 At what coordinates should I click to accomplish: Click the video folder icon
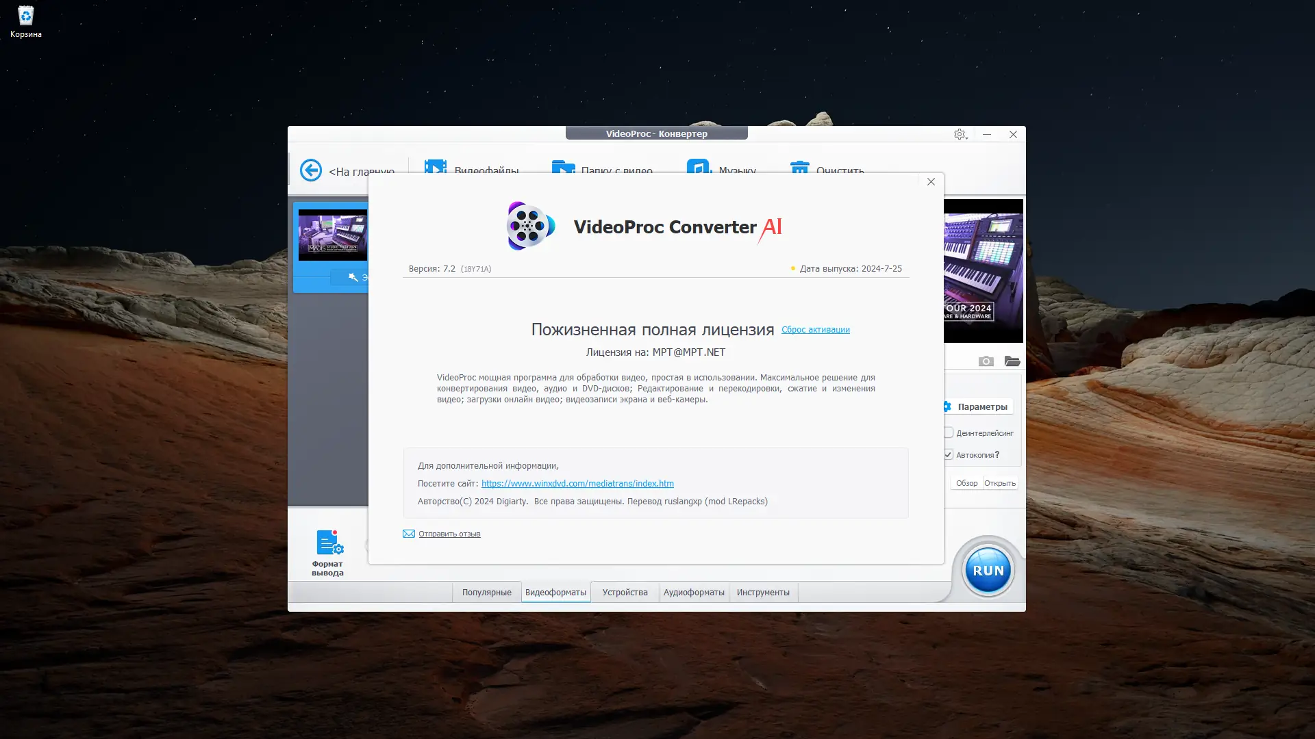[x=563, y=166]
